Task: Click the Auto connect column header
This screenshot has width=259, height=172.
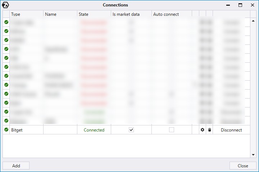Action: pos(171,14)
